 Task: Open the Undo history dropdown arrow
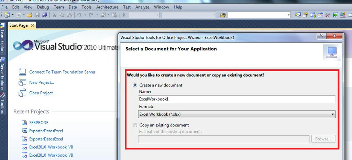pyautogui.click(x=85, y=15)
